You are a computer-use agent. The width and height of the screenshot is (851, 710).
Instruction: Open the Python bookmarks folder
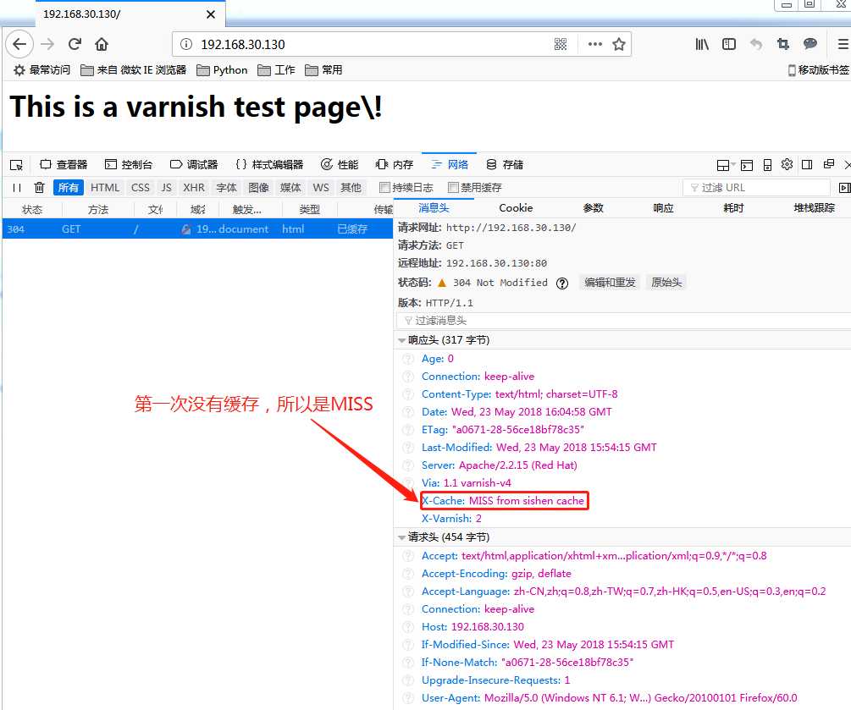(222, 70)
